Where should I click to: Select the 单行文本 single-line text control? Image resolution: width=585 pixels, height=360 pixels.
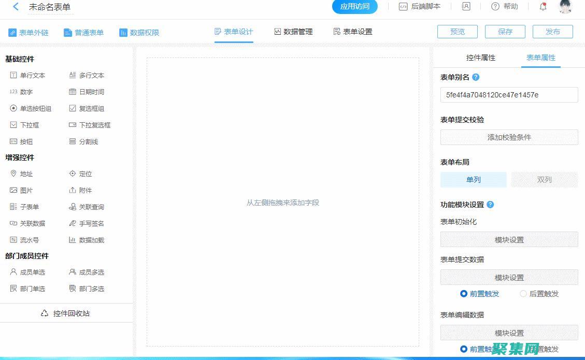[x=32, y=75]
